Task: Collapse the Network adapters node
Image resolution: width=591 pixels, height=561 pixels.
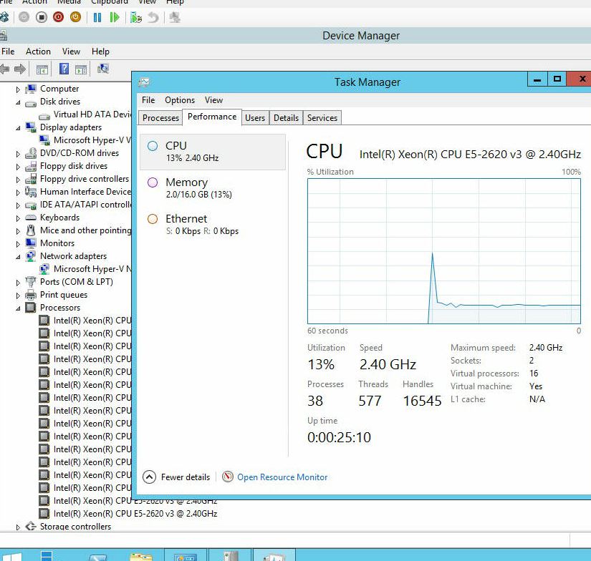Action: pos(18,256)
